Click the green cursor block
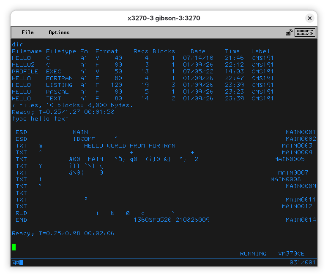 click(14, 247)
